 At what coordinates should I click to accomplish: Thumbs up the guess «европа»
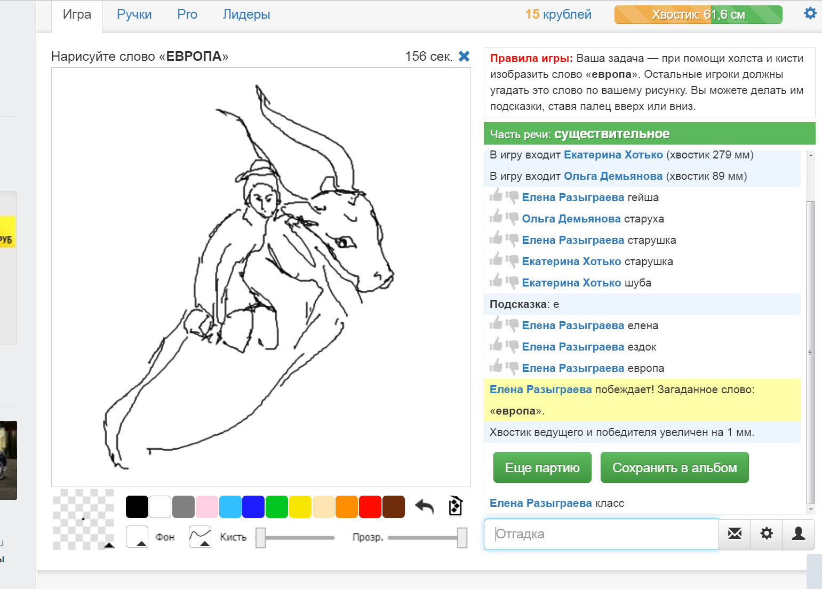pos(496,367)
